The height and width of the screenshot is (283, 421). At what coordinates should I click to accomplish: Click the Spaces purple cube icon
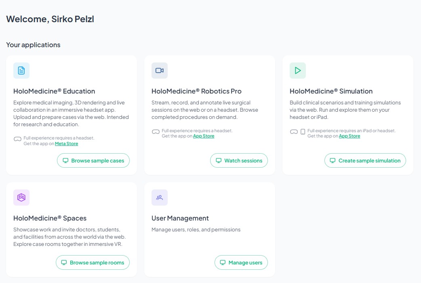pos(21,198)
